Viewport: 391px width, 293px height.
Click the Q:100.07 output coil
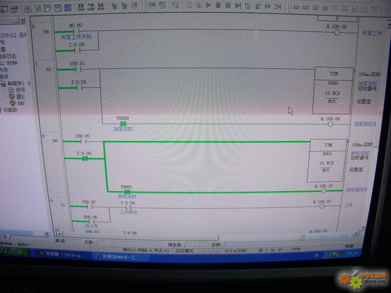324,191
